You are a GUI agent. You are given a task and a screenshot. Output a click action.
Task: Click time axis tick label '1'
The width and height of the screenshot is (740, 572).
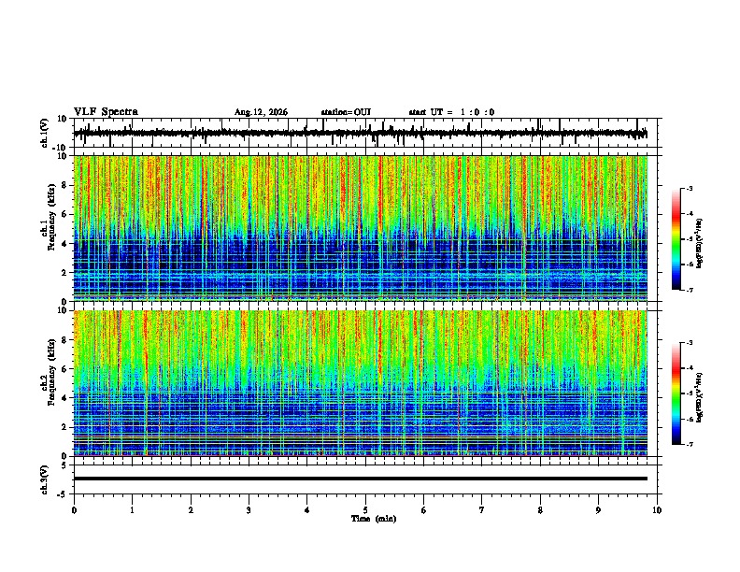pyautogui.click(x=132, y=510)
